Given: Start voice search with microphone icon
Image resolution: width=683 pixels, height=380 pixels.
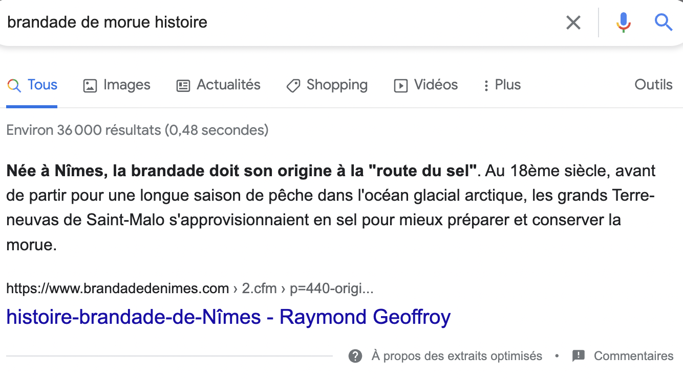Looking at the screenshot, I should pos(623,22).
